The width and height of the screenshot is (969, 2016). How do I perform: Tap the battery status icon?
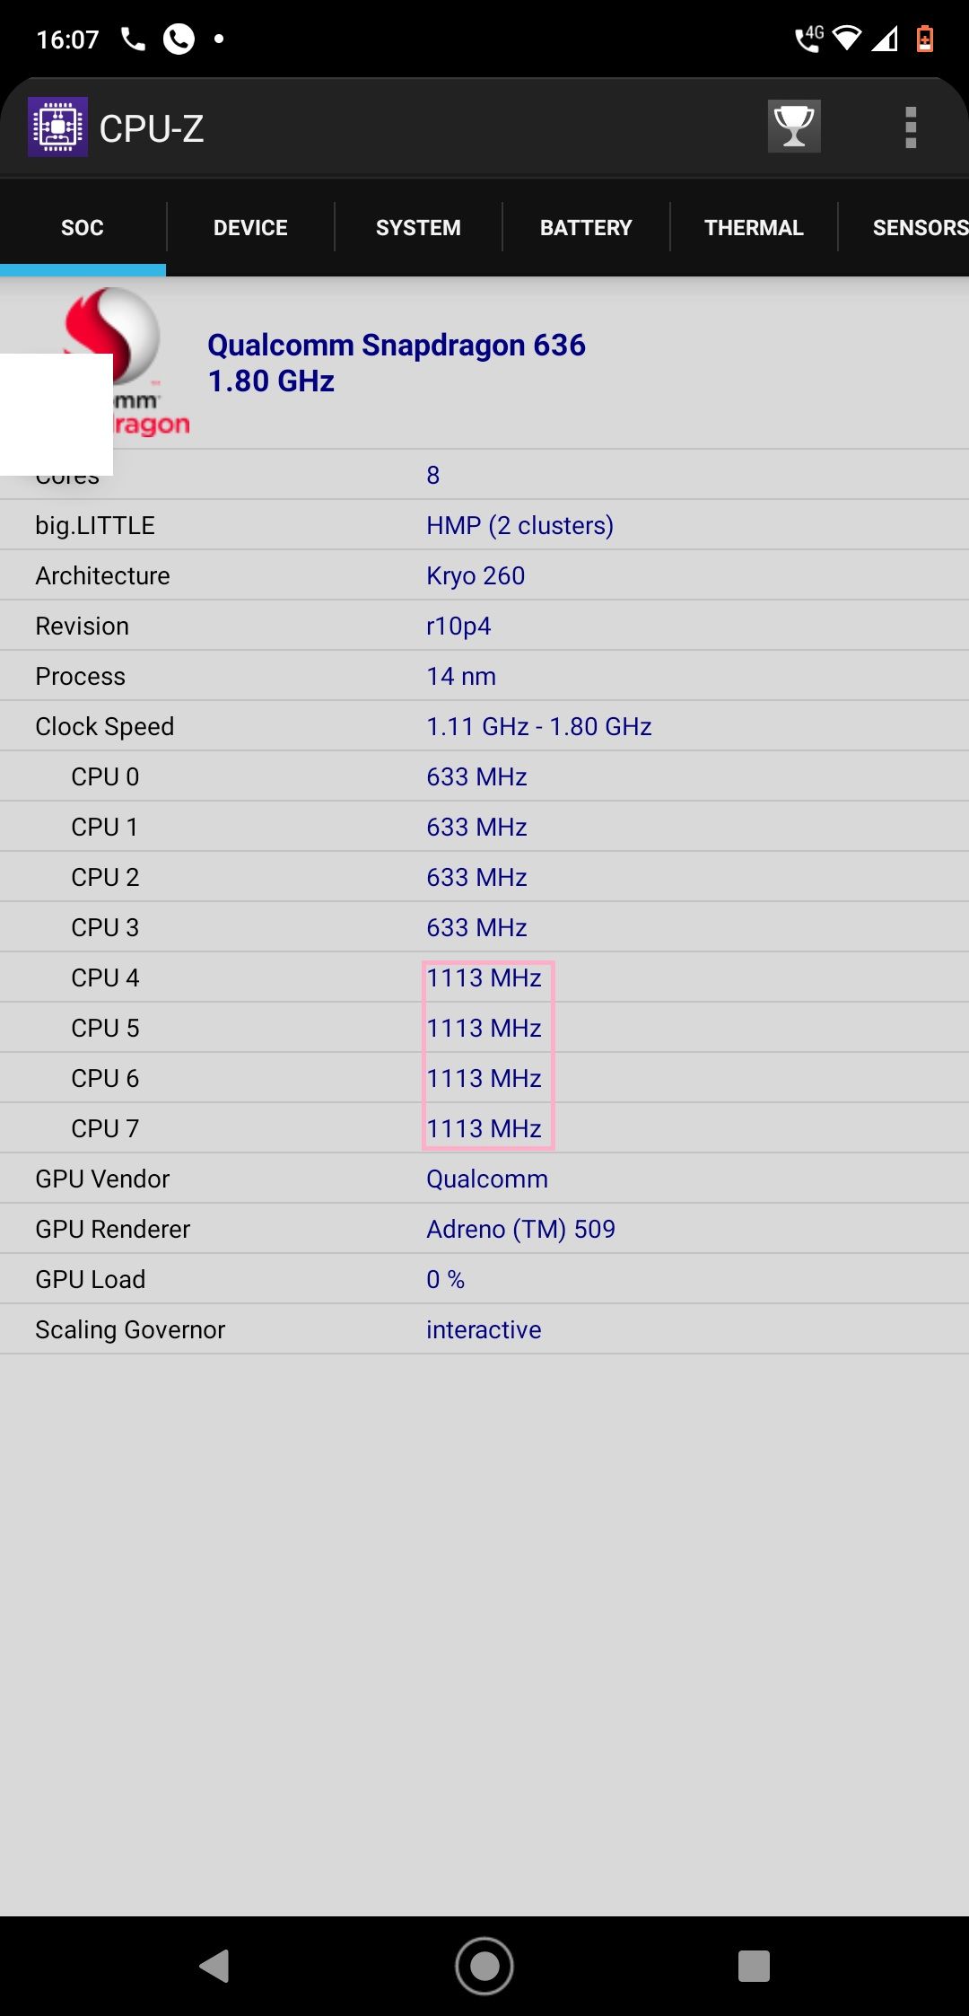pyautogui.click(x=925, y=39)
